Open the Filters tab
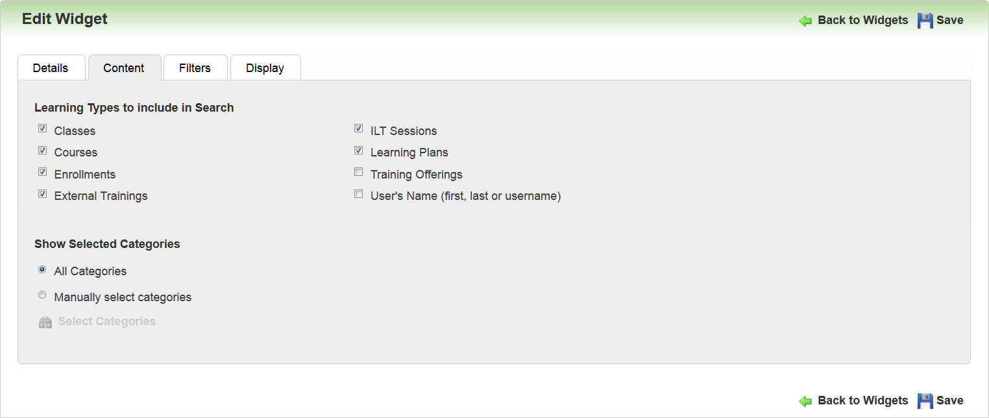989x418 pixels. pyautogui.click(x=195, y=68)
